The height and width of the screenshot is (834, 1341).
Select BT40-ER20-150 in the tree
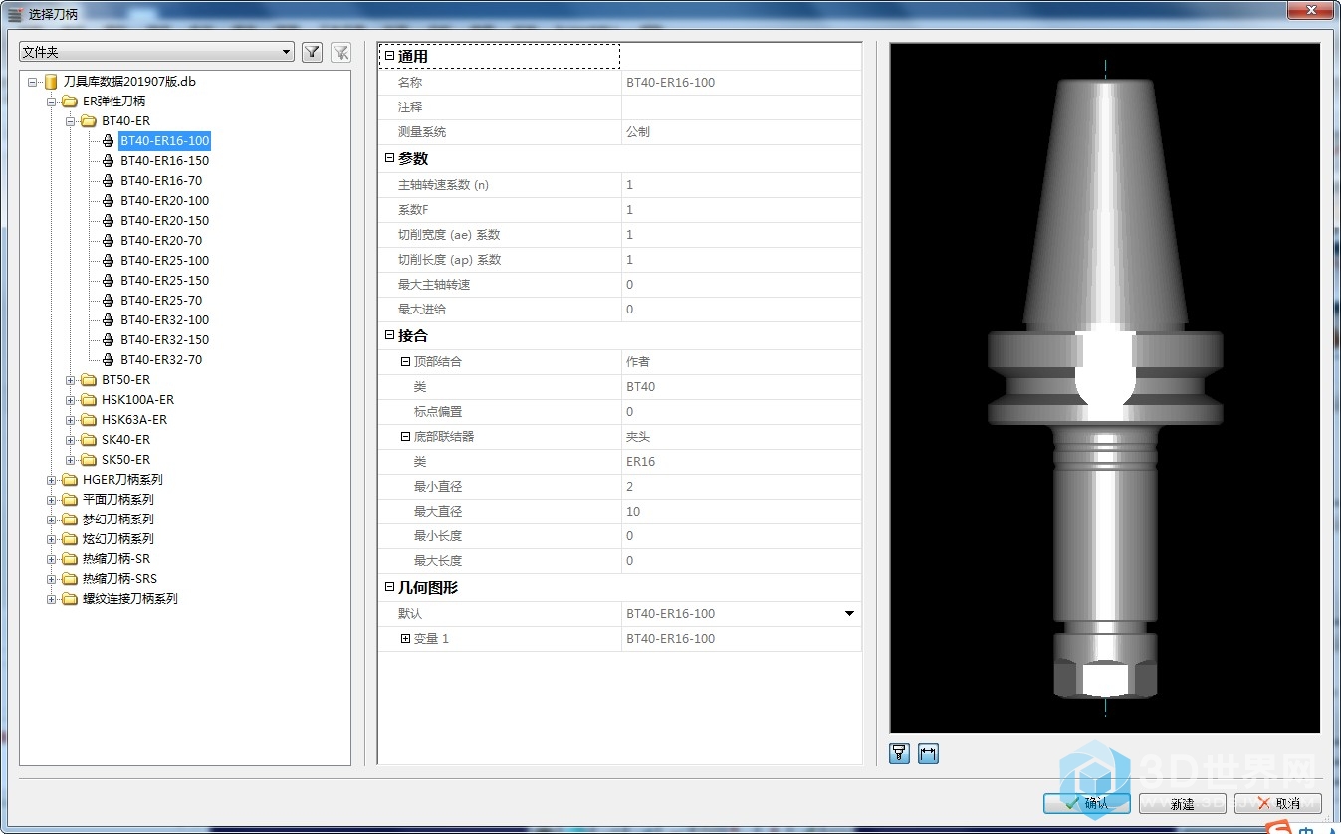click(164, 221)
